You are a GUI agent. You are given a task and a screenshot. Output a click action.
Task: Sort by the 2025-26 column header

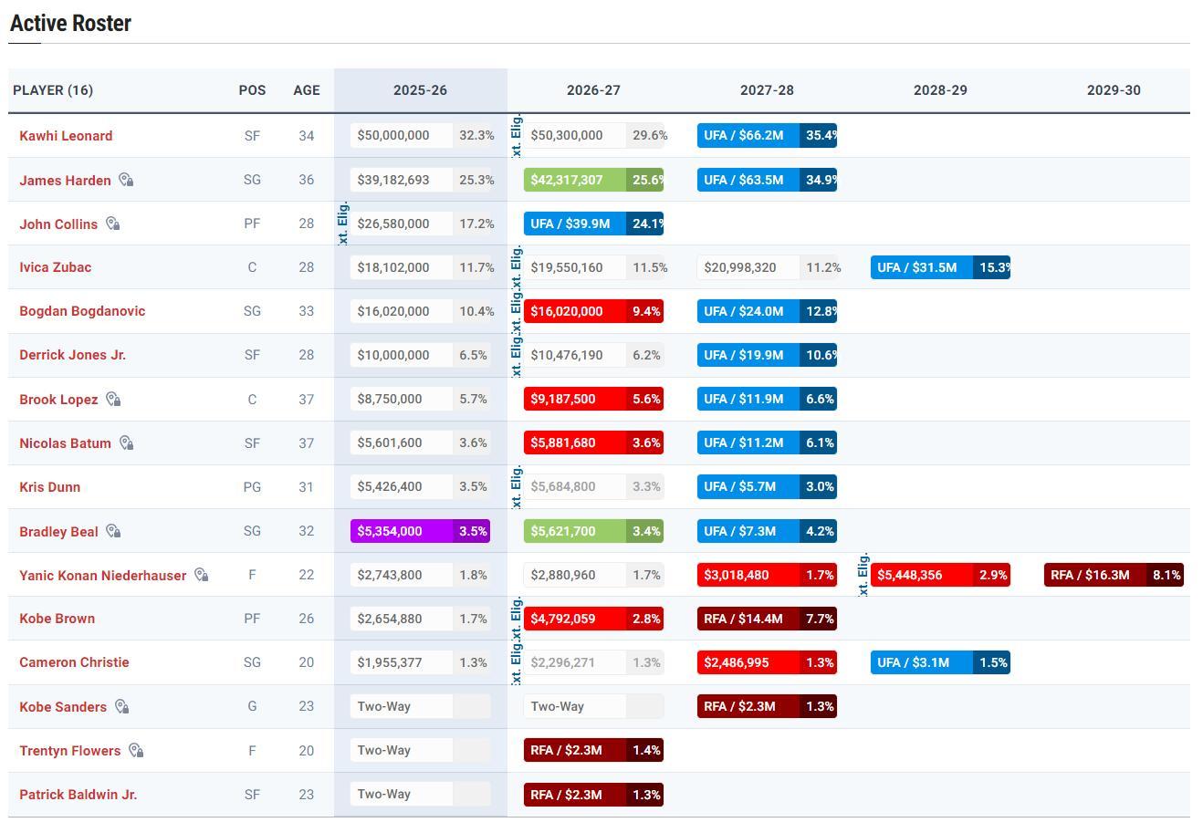coord(420,90)
